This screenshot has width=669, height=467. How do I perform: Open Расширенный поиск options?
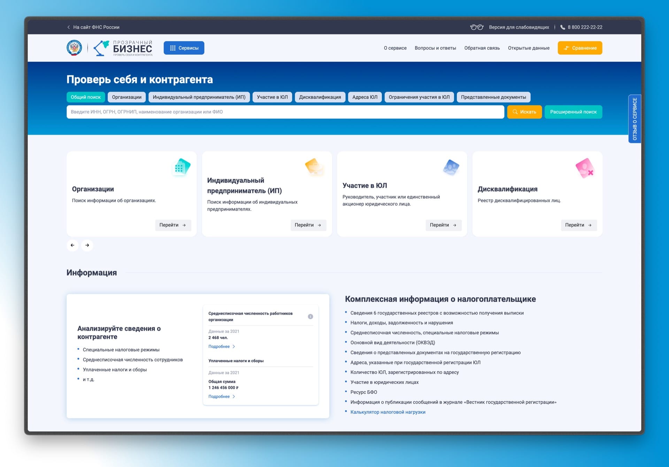573,112
